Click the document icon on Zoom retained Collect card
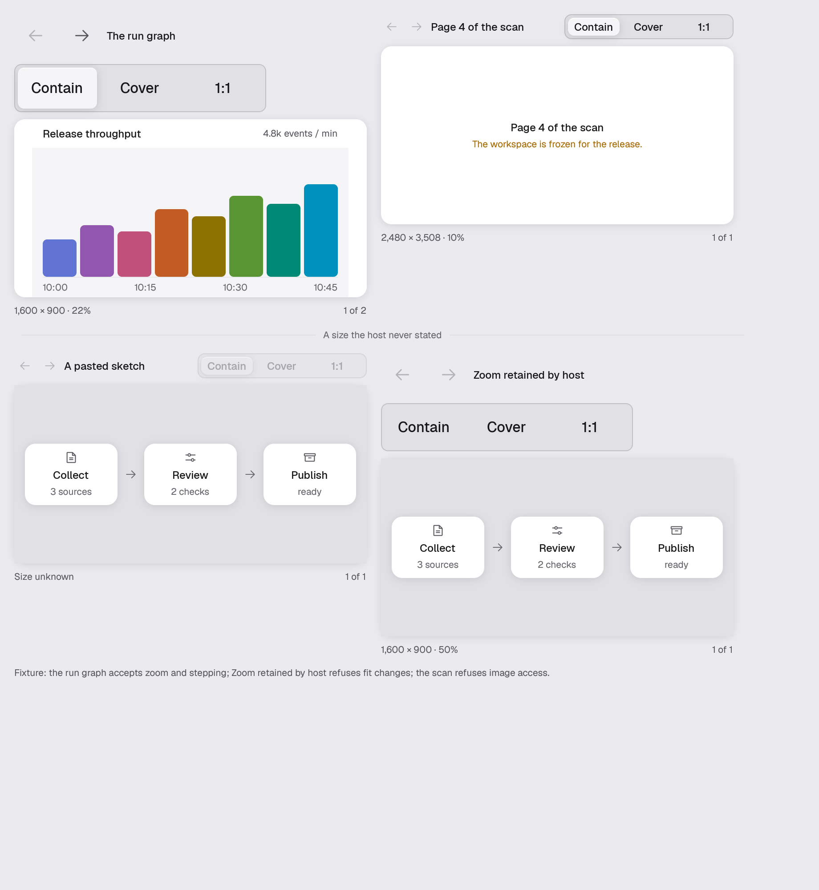 point(438,530)
